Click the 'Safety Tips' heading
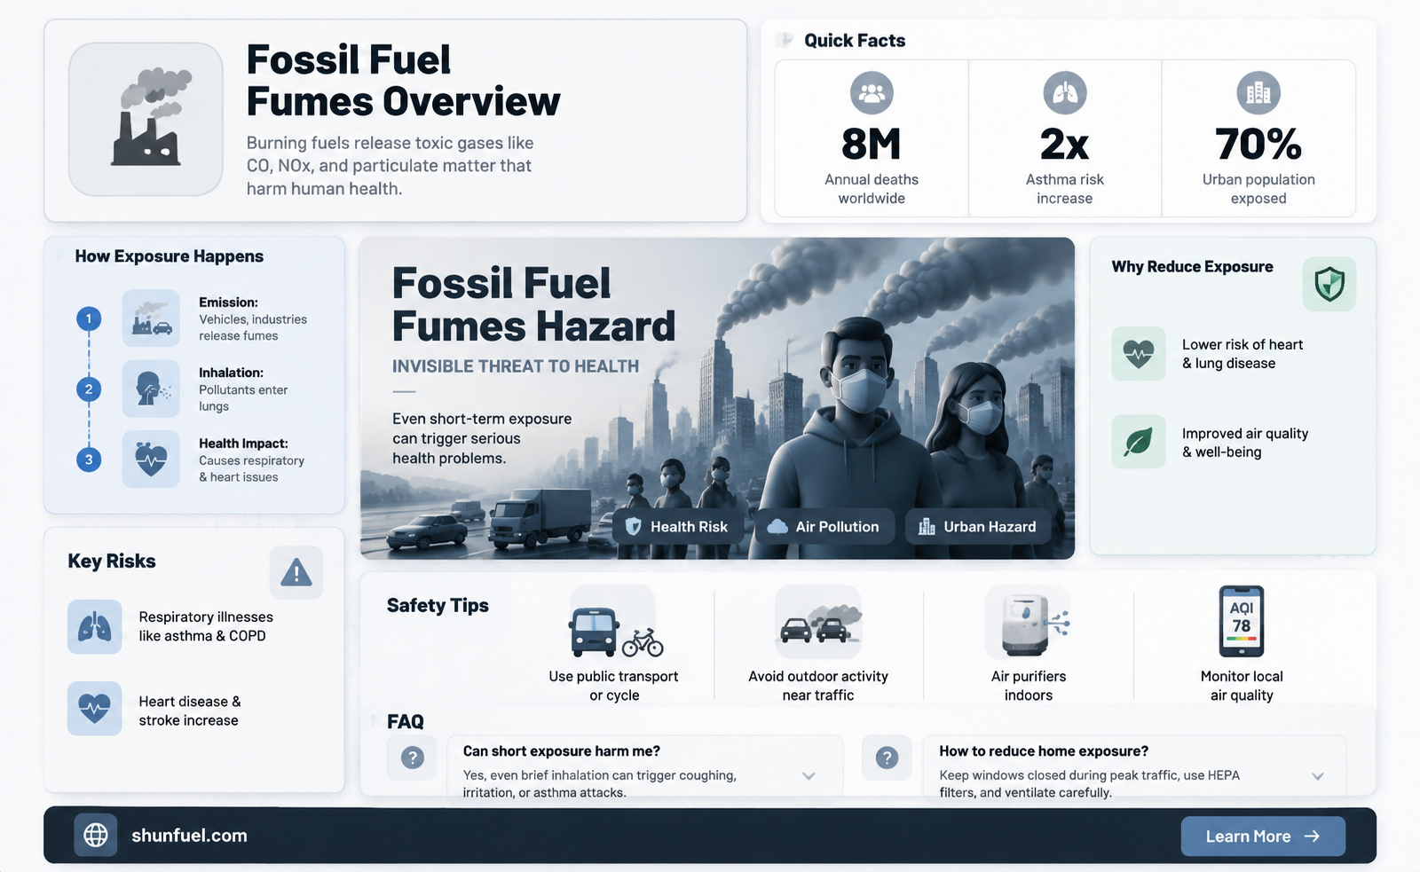 (438, 606)
